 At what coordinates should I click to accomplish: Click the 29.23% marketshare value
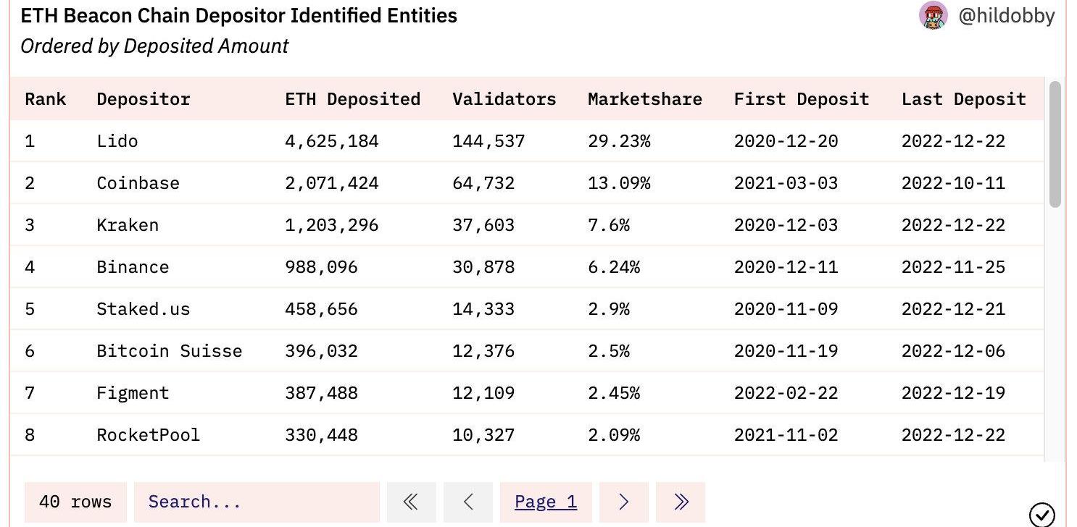point(619,141)
